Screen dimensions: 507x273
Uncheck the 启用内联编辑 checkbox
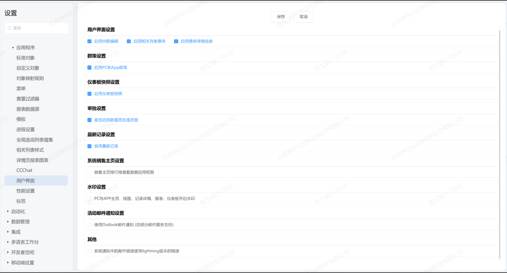pos(89,41)
